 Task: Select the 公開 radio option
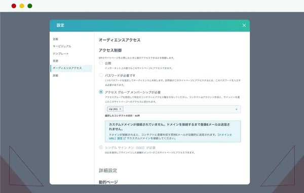(101, 63)
